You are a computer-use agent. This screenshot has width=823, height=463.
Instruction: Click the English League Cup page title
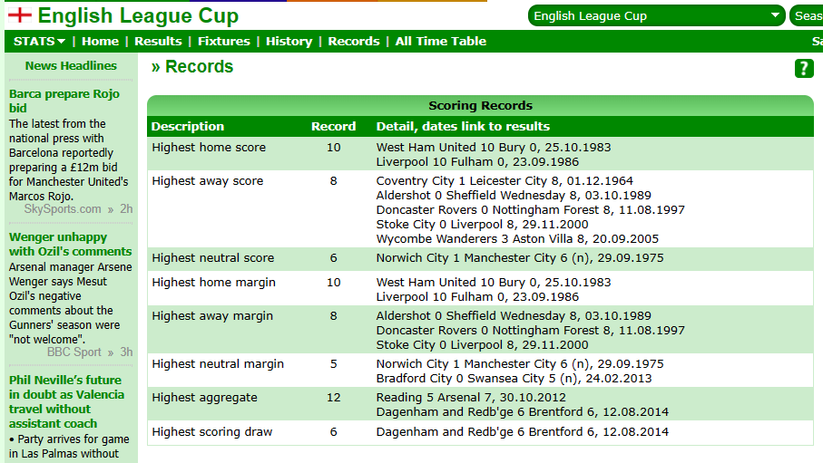coord(138,16)
